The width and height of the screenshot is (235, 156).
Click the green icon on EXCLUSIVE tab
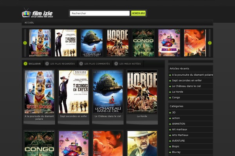[25, 64]
